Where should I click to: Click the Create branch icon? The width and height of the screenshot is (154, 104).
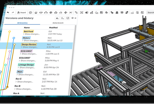click(63, 18)
